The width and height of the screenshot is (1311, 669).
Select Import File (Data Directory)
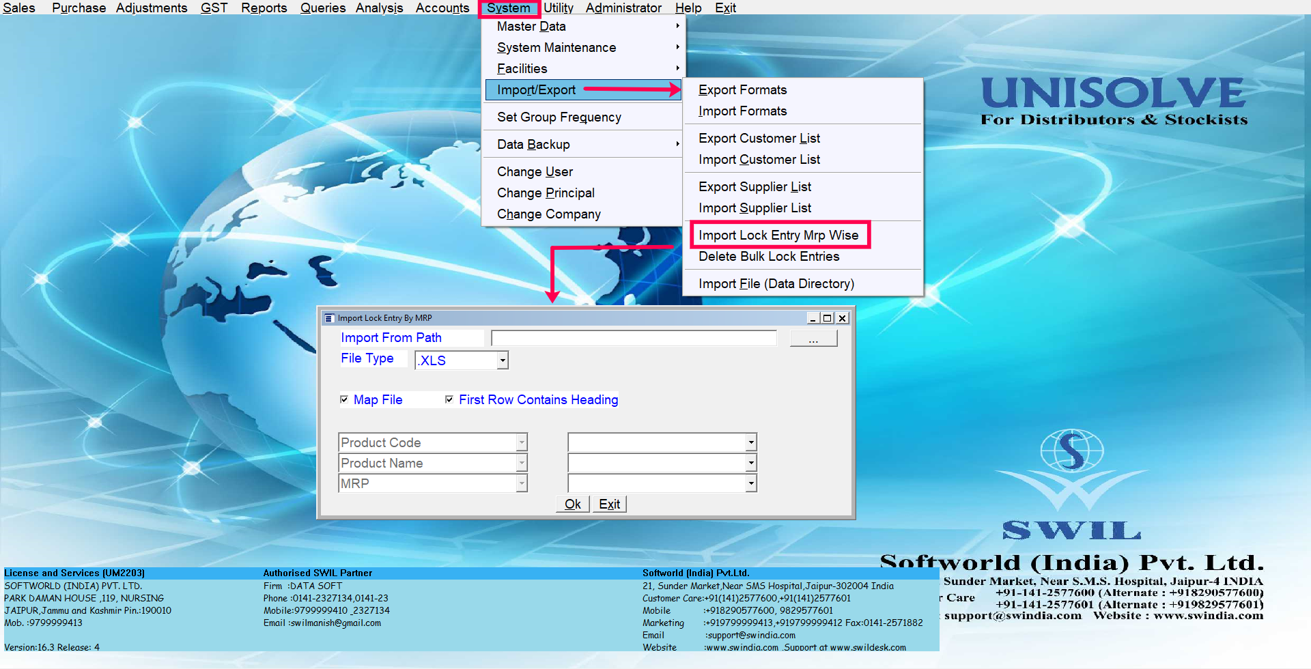(803, 283)
